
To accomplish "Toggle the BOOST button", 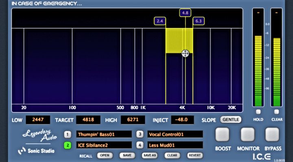I will click(x=223, y=135).
